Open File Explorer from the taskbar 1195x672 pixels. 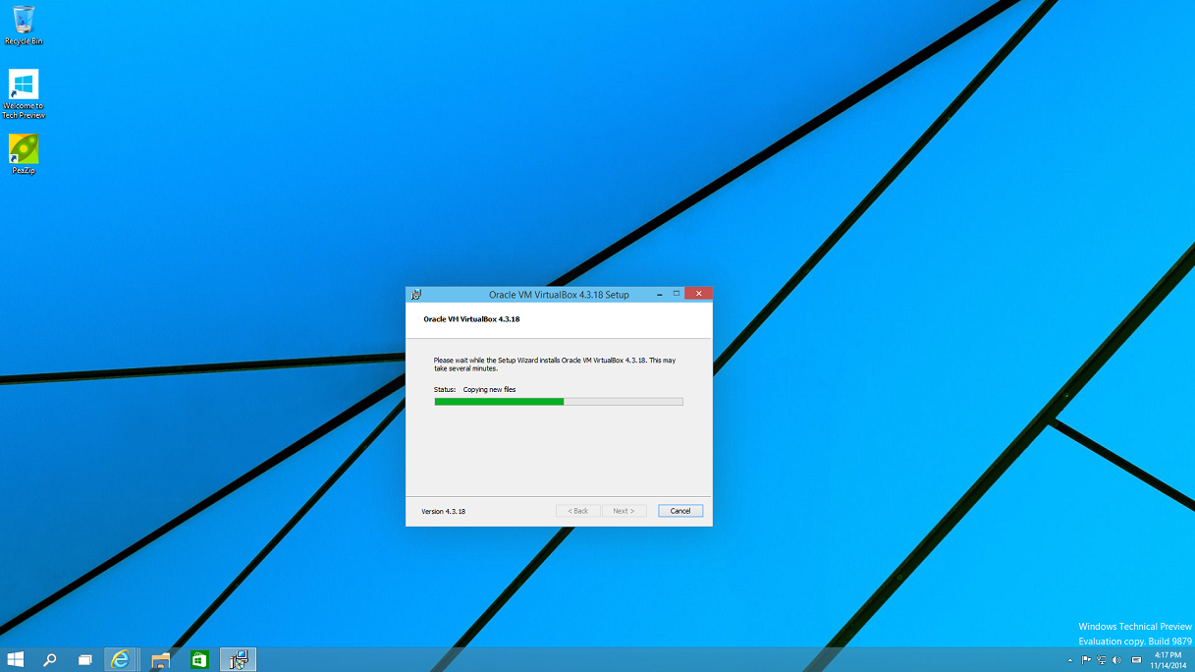[161, 660]
